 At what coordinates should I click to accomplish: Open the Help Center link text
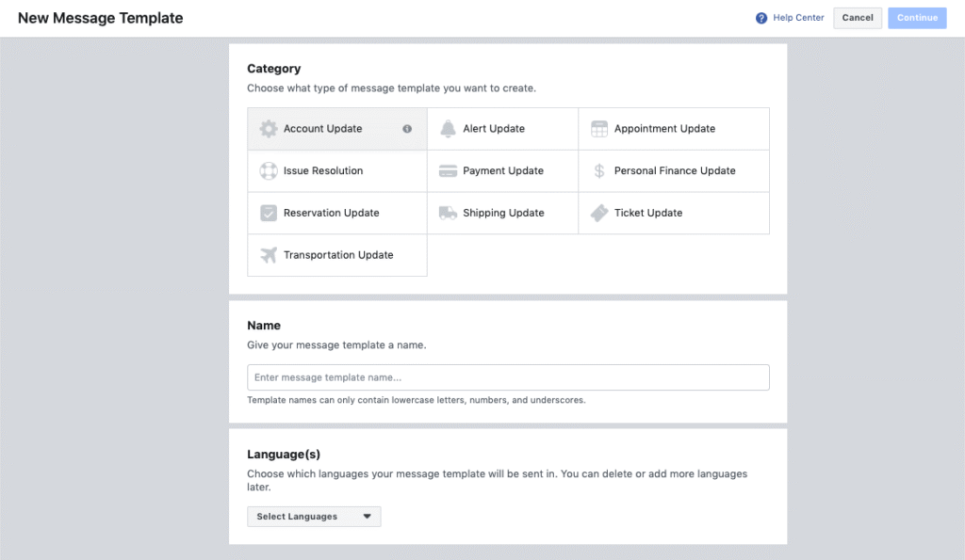798,18
